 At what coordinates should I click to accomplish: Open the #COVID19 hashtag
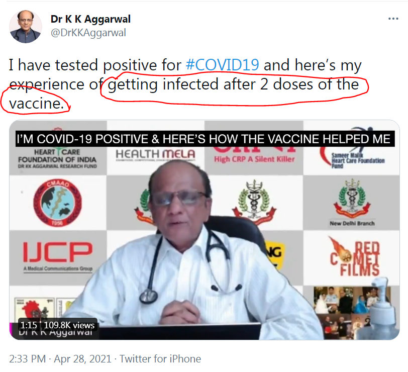pyautogui.click(x=223, y=65)
